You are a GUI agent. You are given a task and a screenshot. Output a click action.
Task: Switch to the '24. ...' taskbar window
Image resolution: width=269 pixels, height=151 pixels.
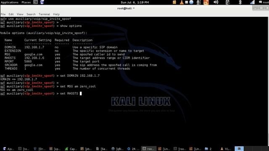point(133,149)
